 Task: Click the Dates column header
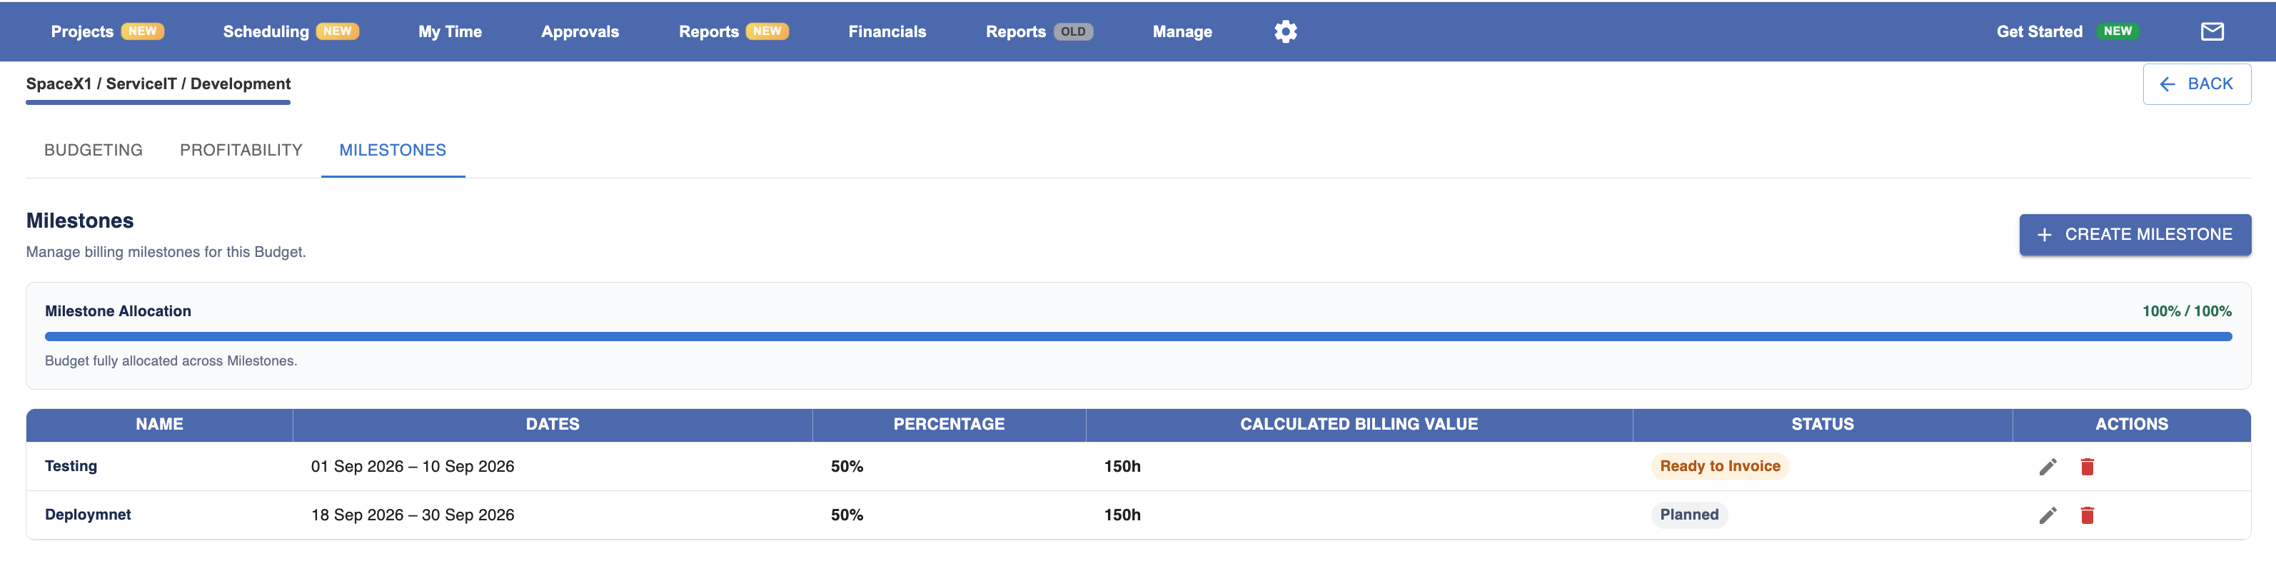(553, 425)
